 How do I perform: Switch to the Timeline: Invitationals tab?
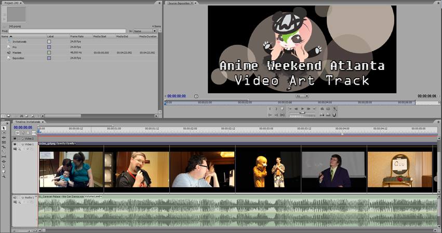[28, 122]
